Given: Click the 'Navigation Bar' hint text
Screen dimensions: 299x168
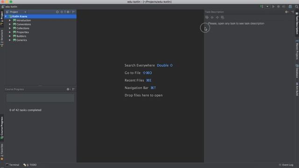Looking at the screenshot, I should [136, 88].
